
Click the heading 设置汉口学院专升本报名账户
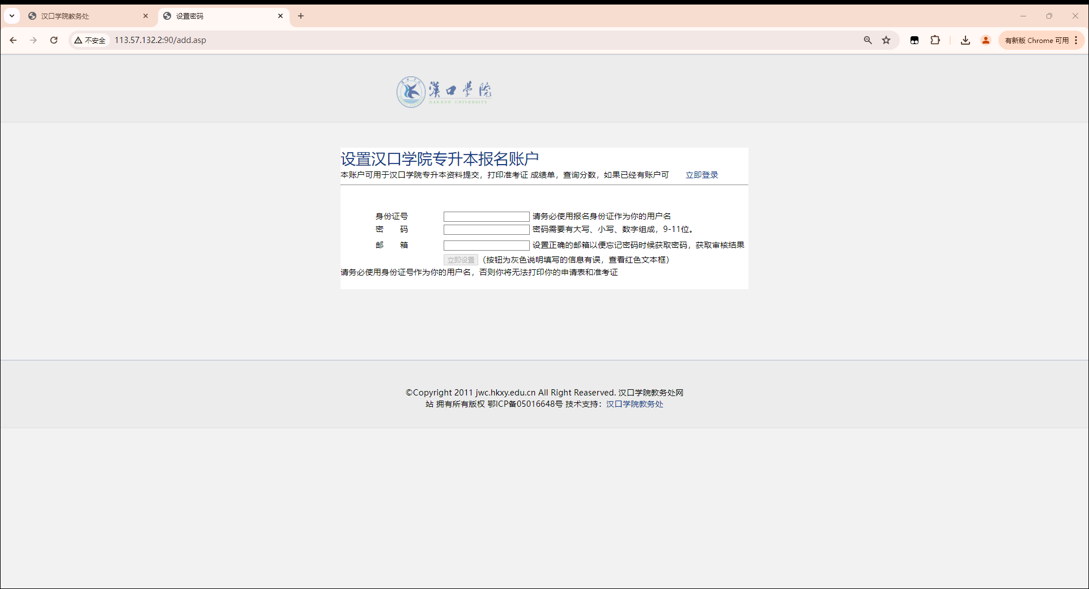click(440, 158)
